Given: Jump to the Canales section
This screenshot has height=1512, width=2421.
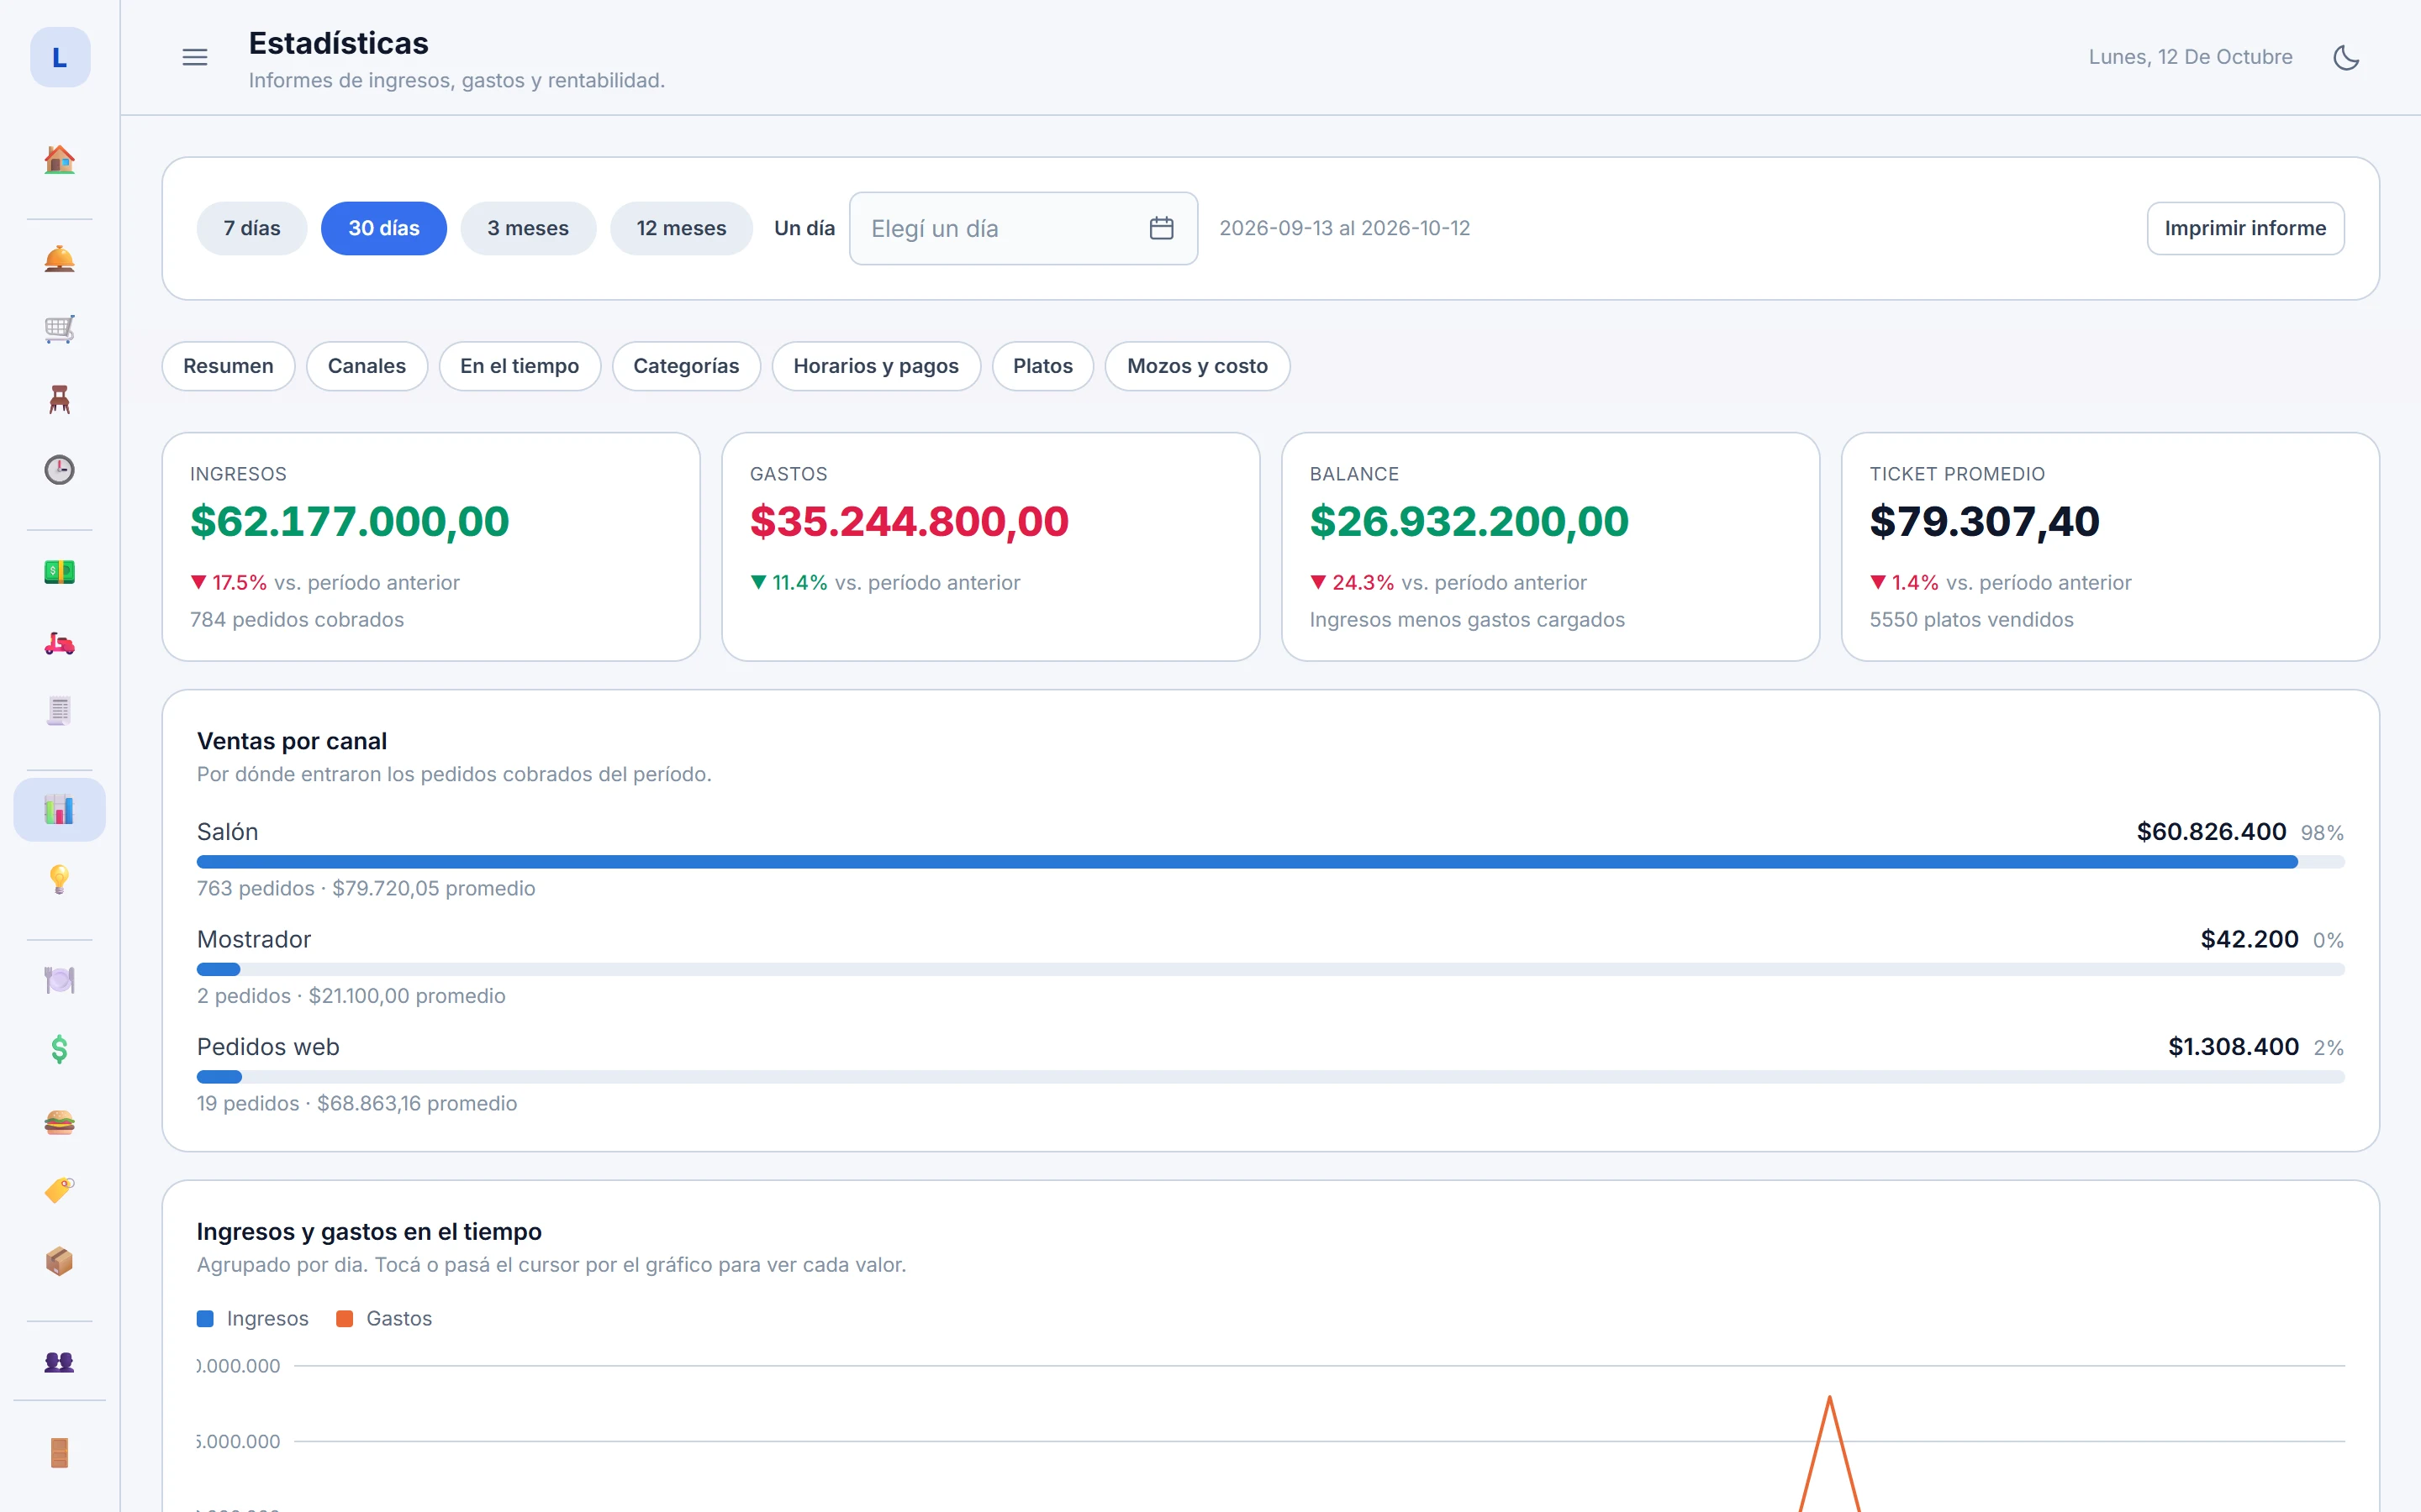Looking at the screenshot, I should 367,366.
